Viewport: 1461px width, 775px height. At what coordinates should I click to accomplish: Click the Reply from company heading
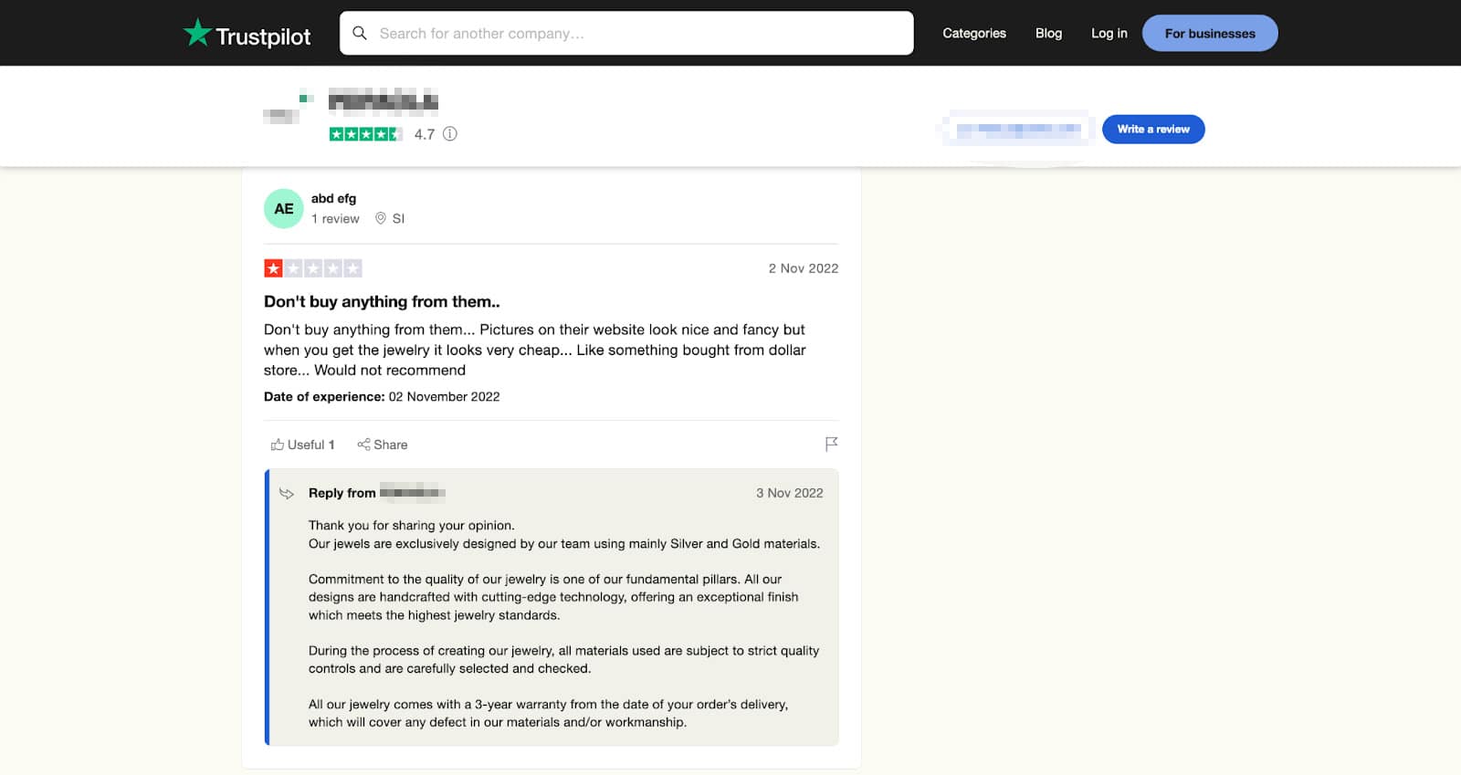point(376,493)
